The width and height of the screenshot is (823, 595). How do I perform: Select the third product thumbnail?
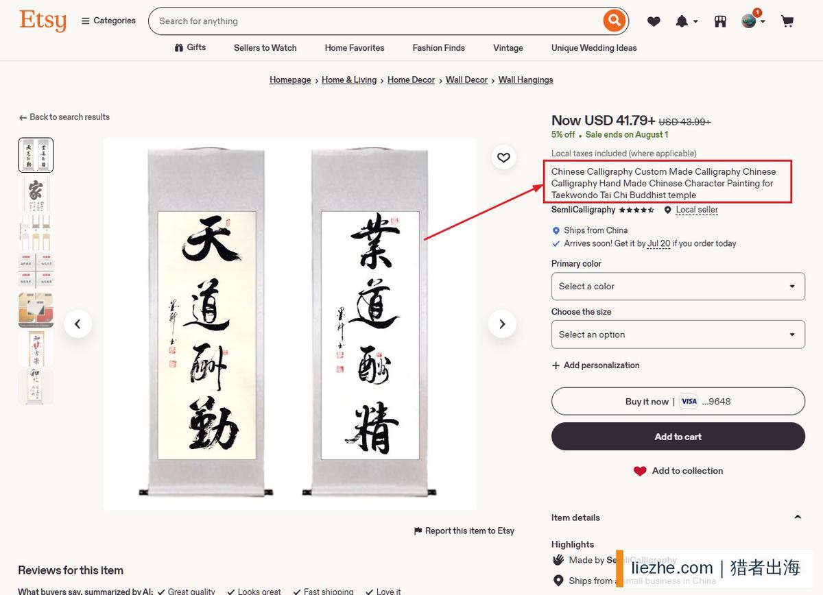pos(36,232)
